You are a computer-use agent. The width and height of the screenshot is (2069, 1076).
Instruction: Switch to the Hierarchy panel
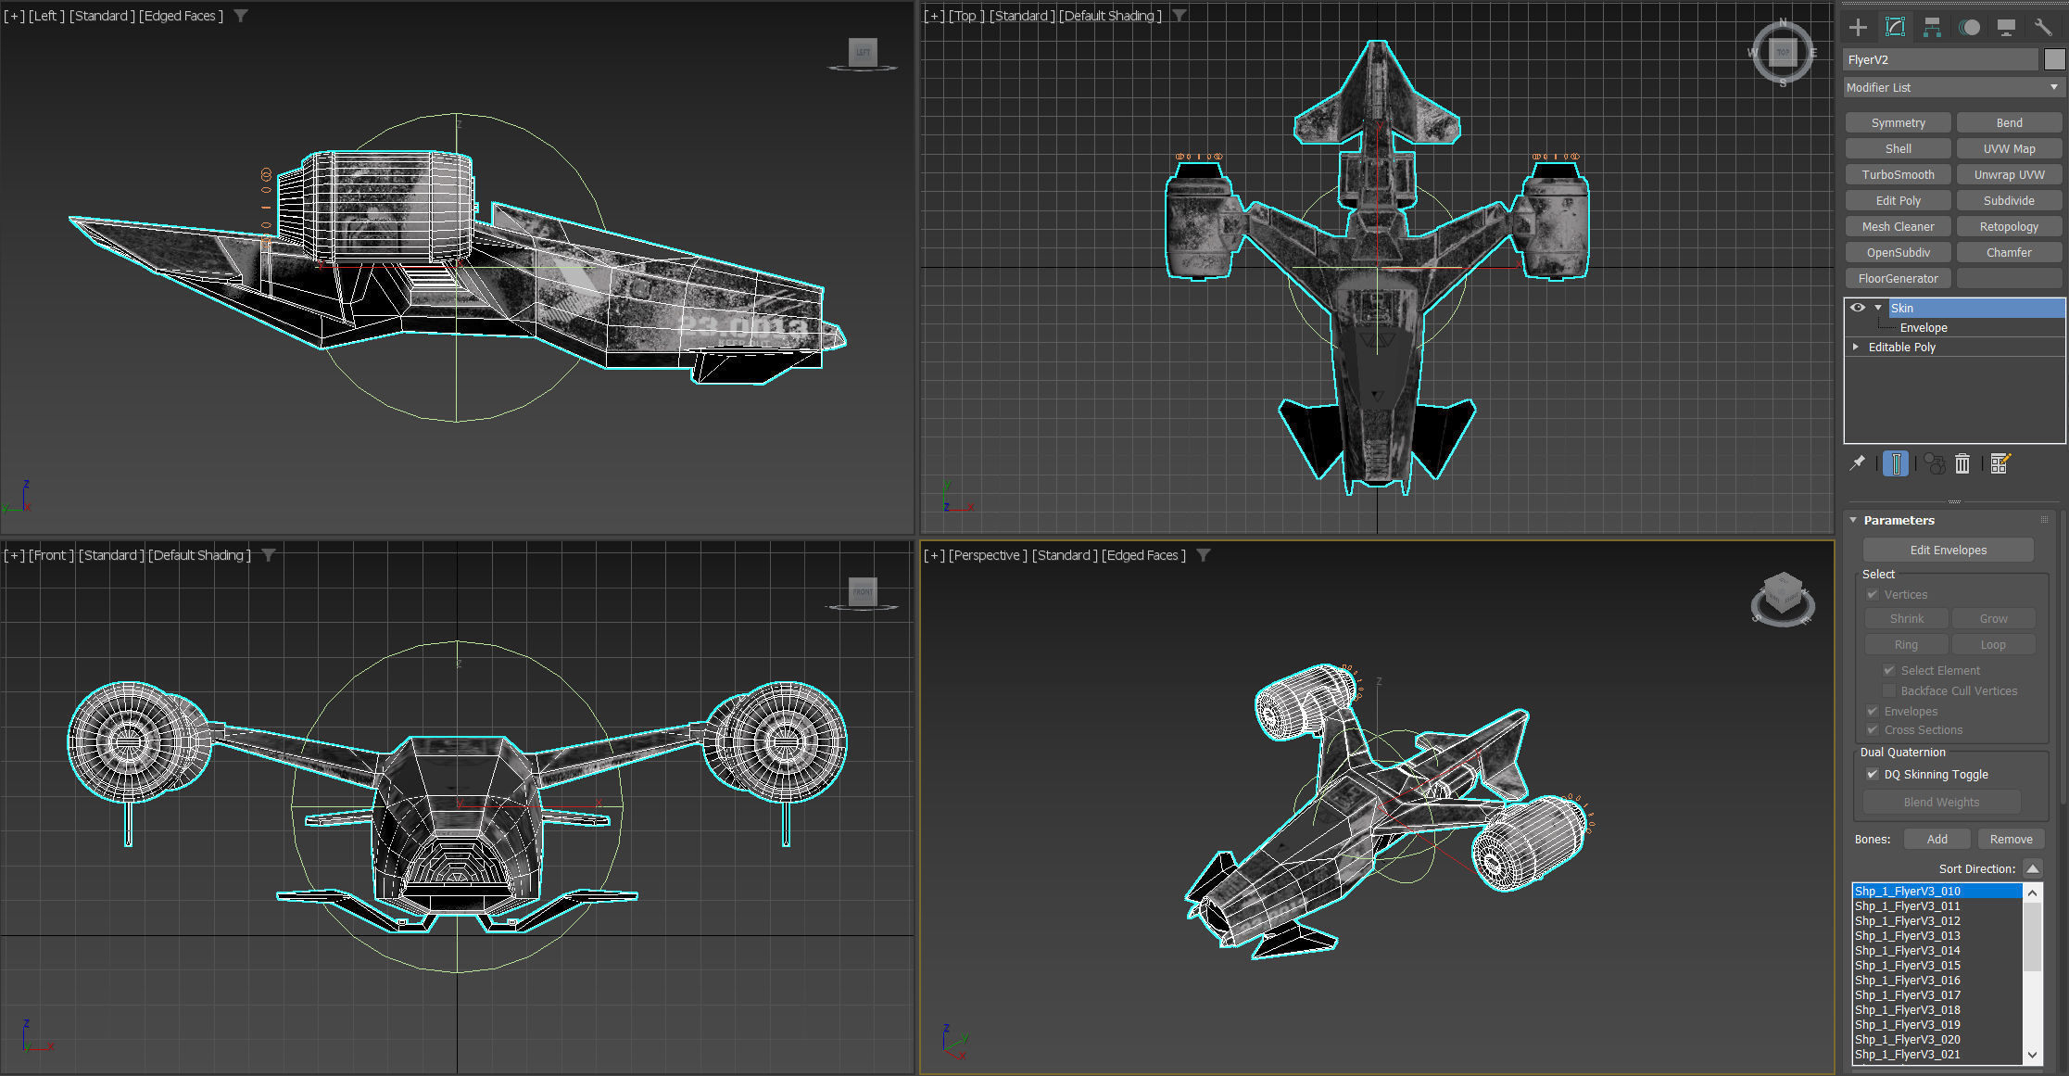click(x=1932, y=27)
